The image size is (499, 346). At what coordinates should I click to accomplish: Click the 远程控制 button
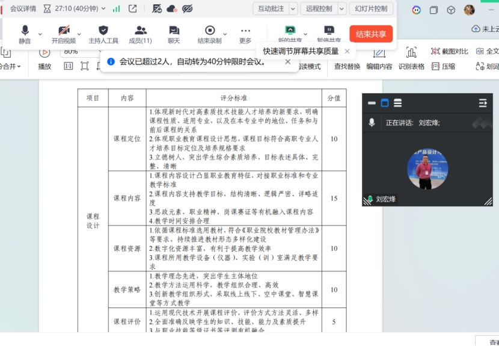click(319, 8)
